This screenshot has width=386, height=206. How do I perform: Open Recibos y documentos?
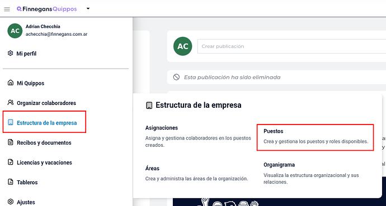(44, 143)
